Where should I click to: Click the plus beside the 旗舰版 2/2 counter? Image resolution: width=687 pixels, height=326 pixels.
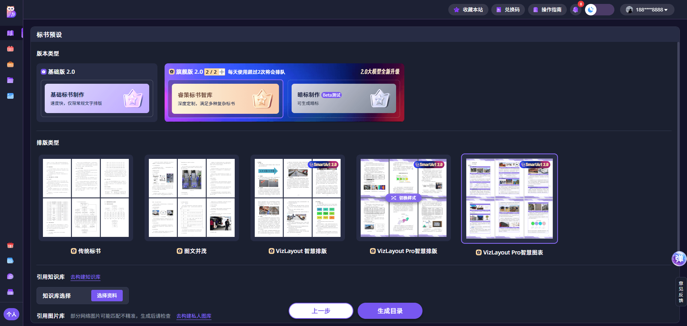click(x=222, y=72)
